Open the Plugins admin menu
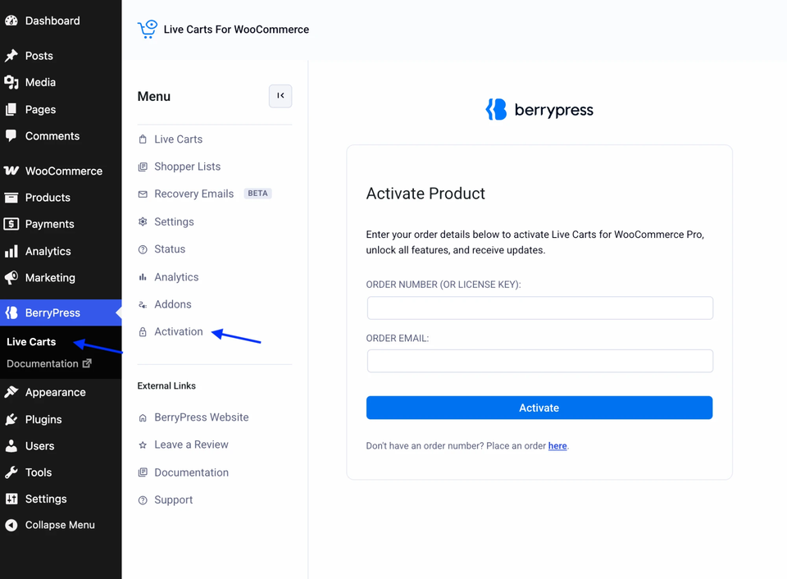The width and height of the screenshot is (787, 579). coord(33,420)
